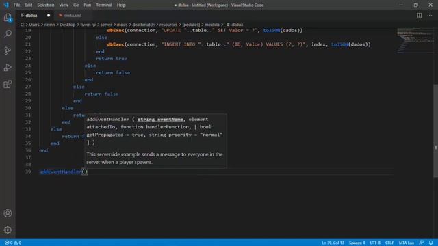Click the vertical editor scrollbar
The width and height of the screenshot is (438, 246).
435,131
